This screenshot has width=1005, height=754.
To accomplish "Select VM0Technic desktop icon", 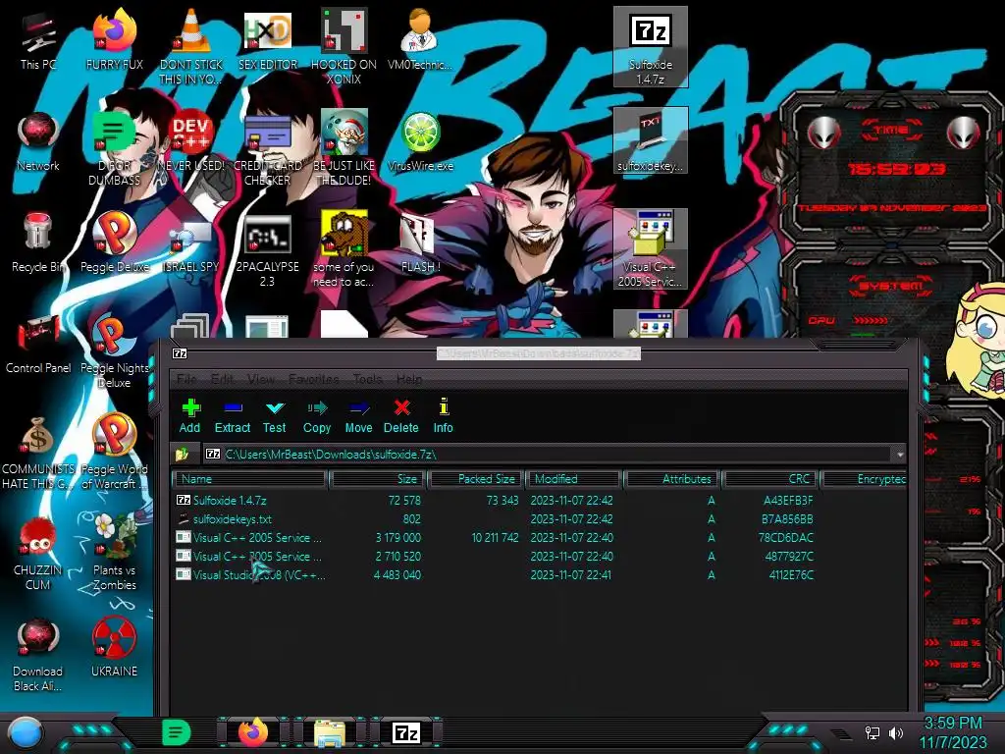I will pyautogui.click(x=420, y=39).
